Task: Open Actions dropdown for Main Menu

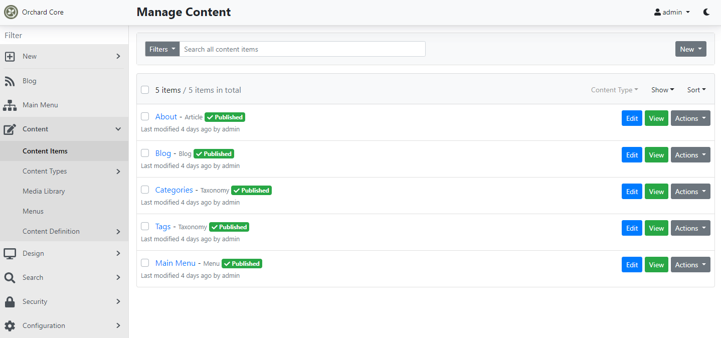Action: tap(690, 265)
